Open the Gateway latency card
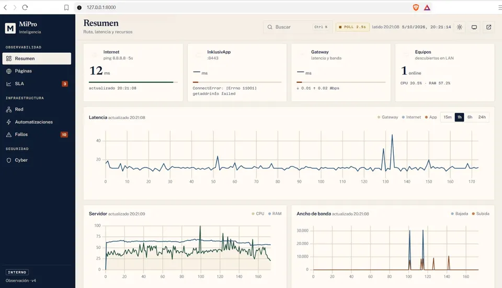Image resolution: width=502 pixels, height=288 pixels. pyautogui.click(x=341, y=73)
